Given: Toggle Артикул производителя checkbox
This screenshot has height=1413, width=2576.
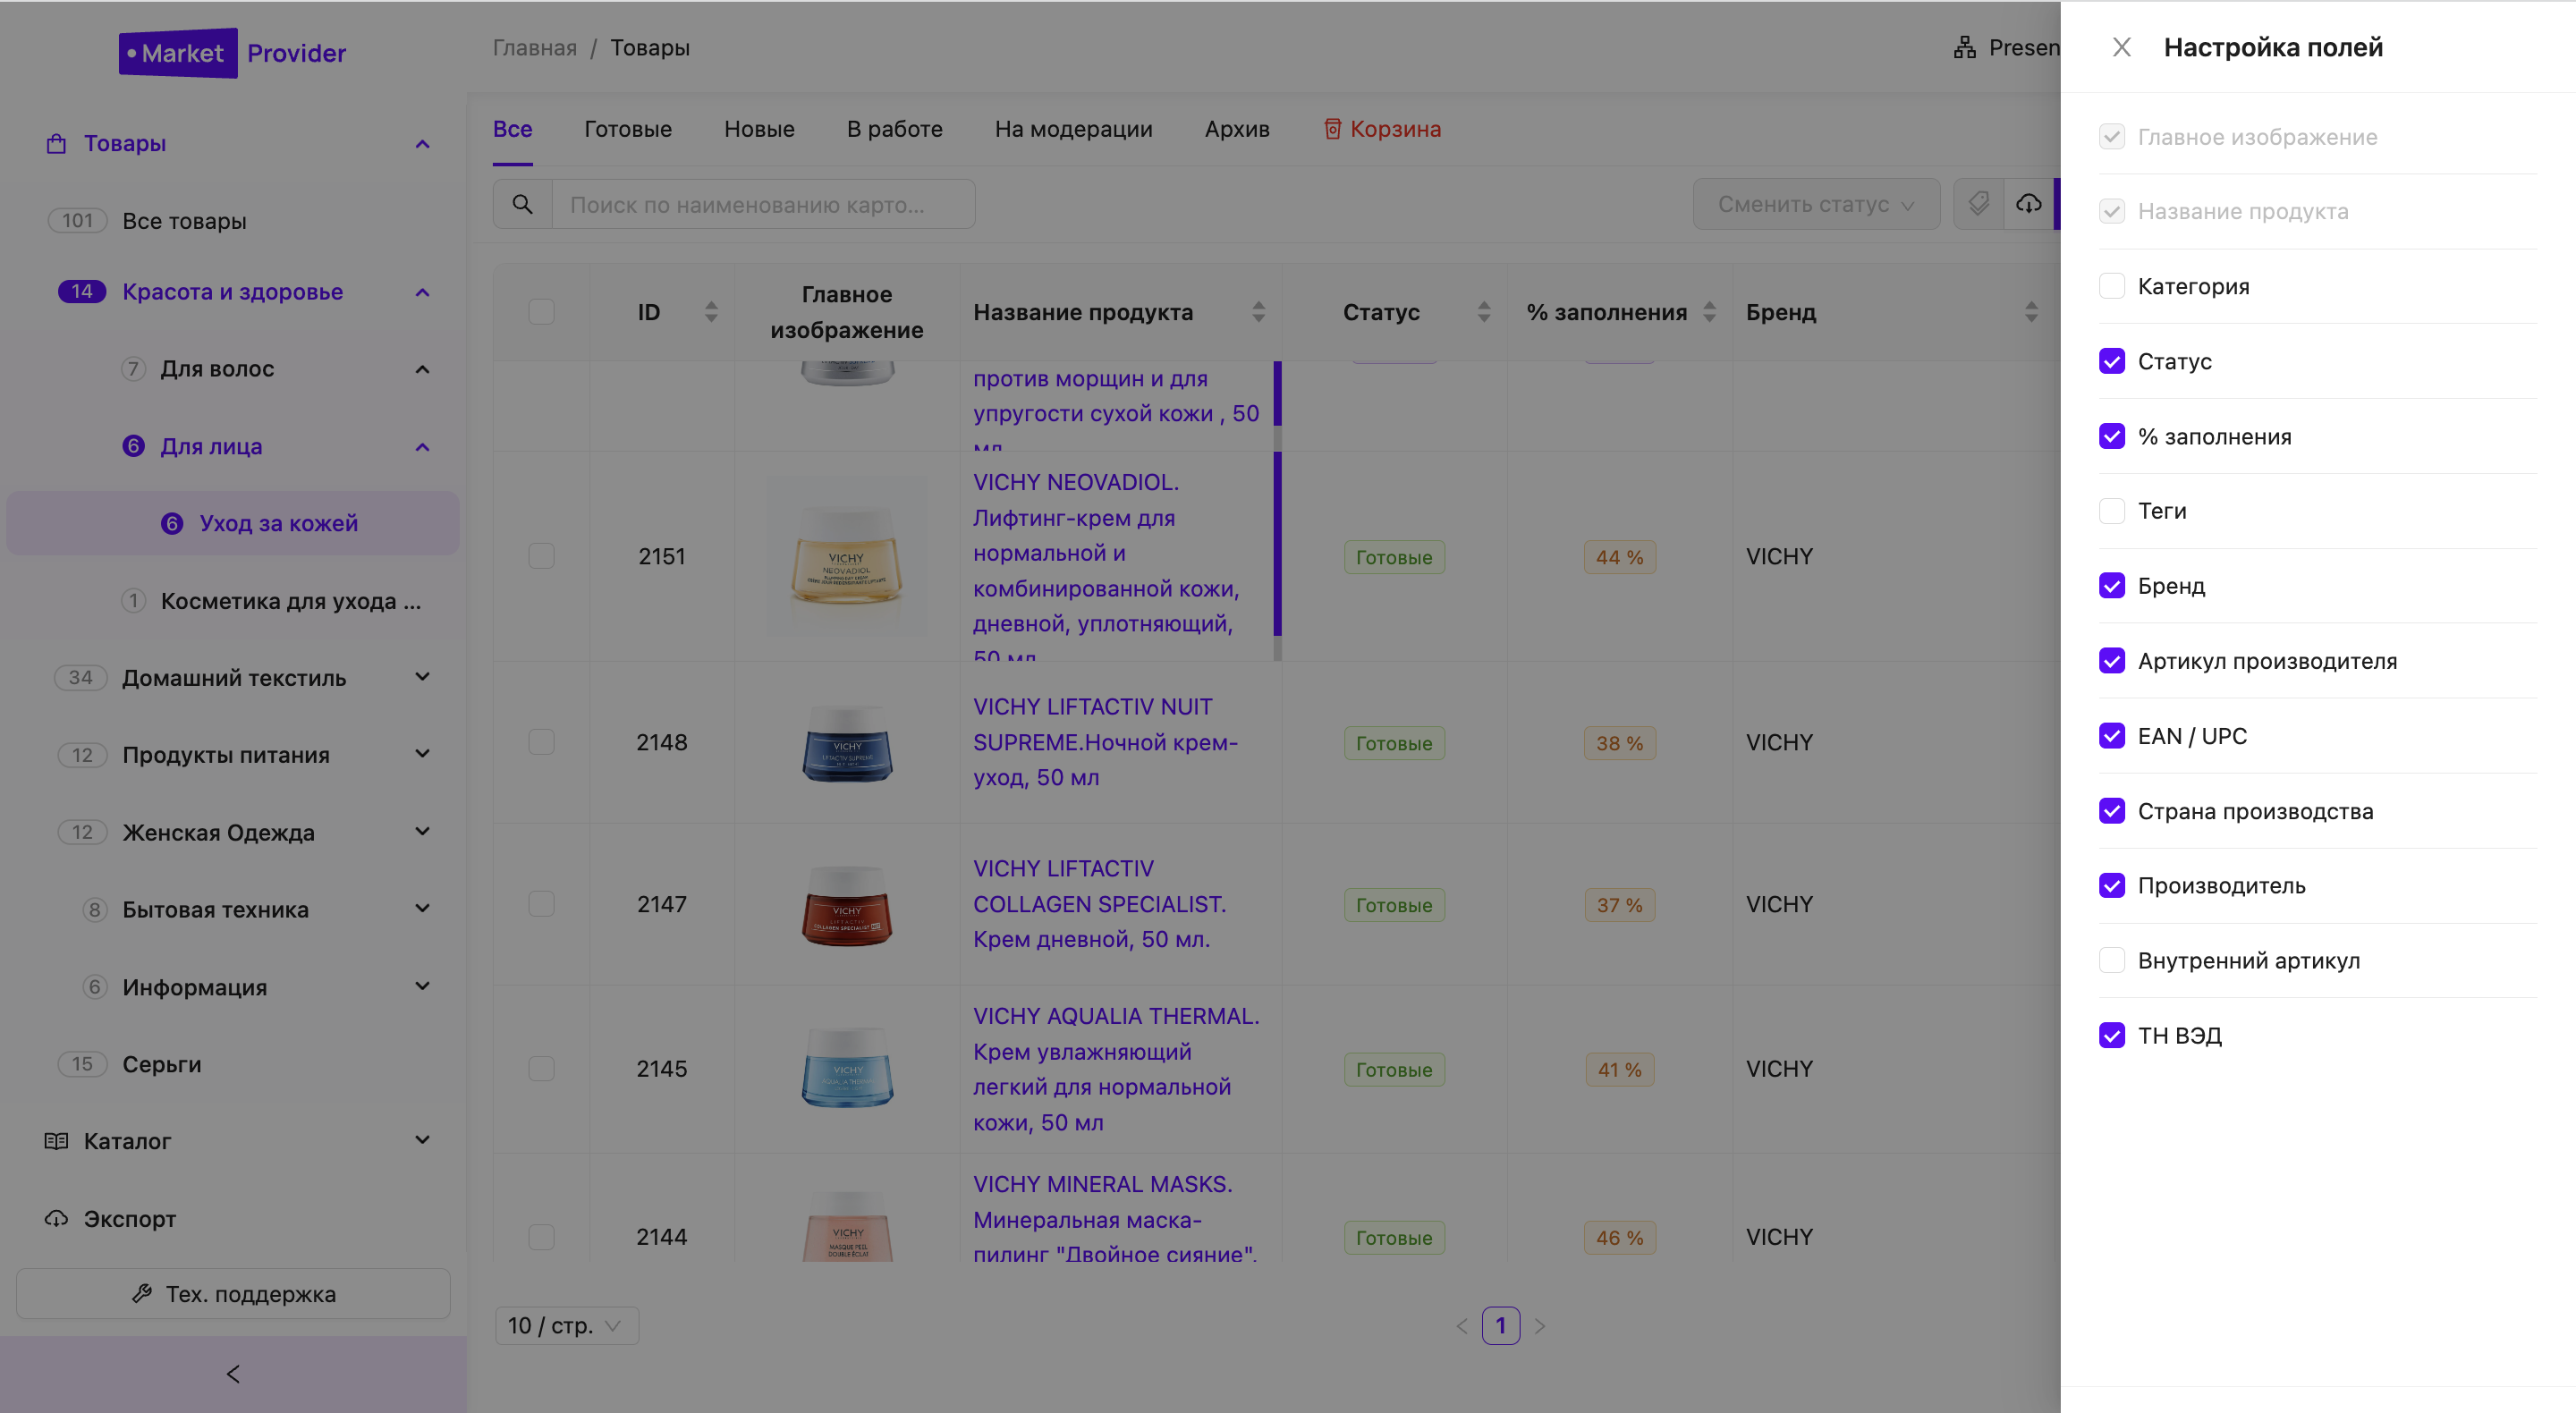Looking at the screenshot, I should pyautogui.click(x=2112, y=661).
